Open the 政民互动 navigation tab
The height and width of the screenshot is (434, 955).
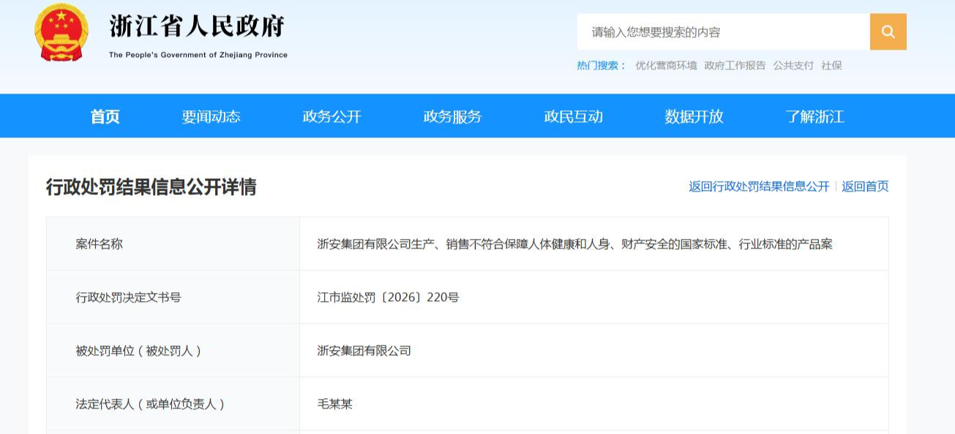(x=573, y=116)
